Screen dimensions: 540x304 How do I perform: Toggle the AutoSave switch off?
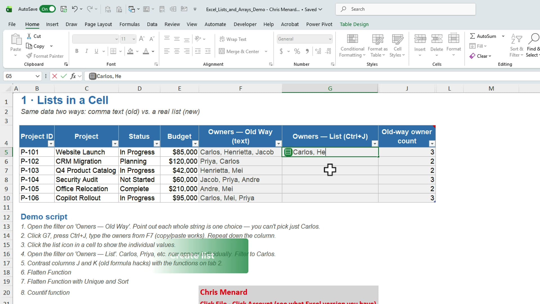click(48, 9)
